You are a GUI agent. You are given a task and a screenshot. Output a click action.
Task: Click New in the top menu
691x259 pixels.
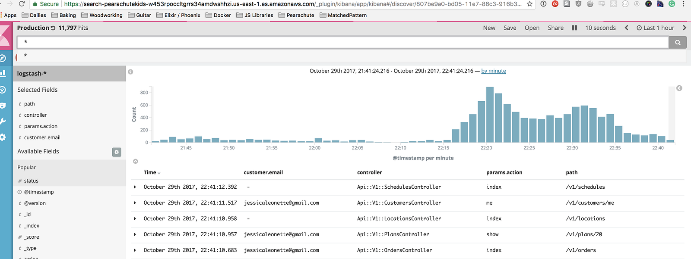tap(489, 28)
